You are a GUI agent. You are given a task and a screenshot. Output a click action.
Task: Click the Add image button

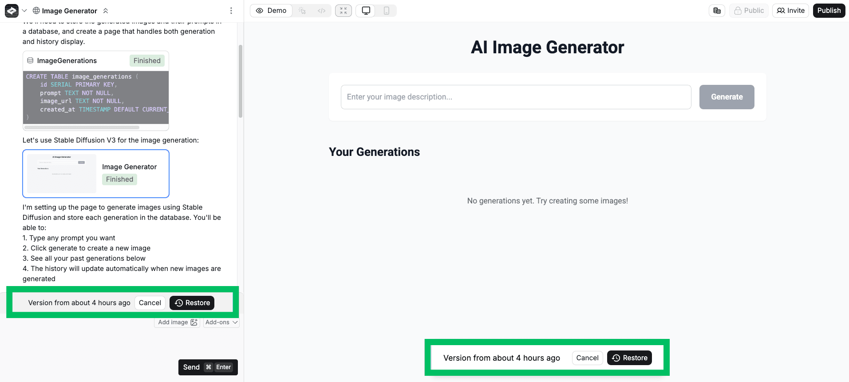(177, 322)
